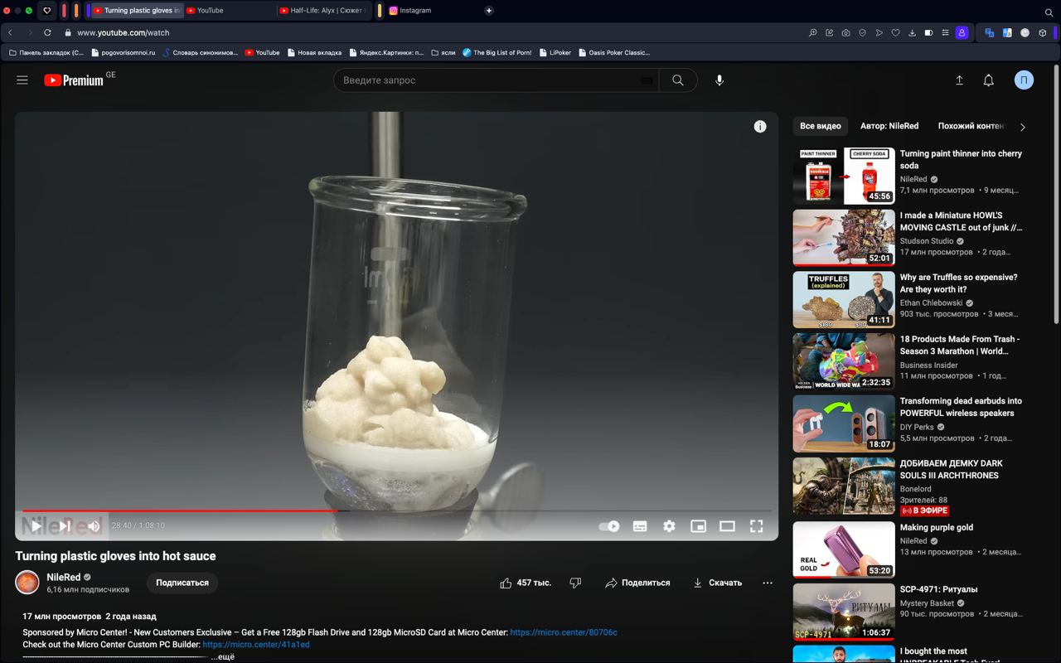Screen dimensions: 1061x663
Task: Dislike the video
Action: coord(575,583)
